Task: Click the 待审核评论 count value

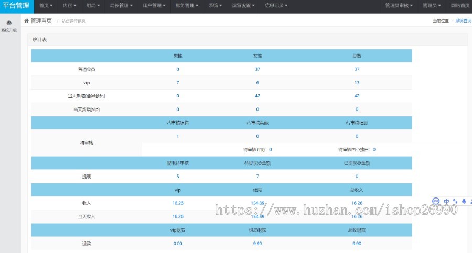Action: click(270, 149)
